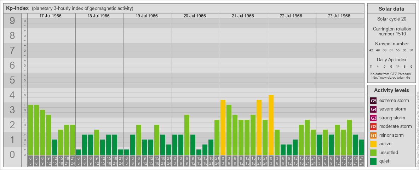Screen dimensions: 419x170
Task: Click the 0-3 bar on 18 Jul
Action: (x=79, y=152)
